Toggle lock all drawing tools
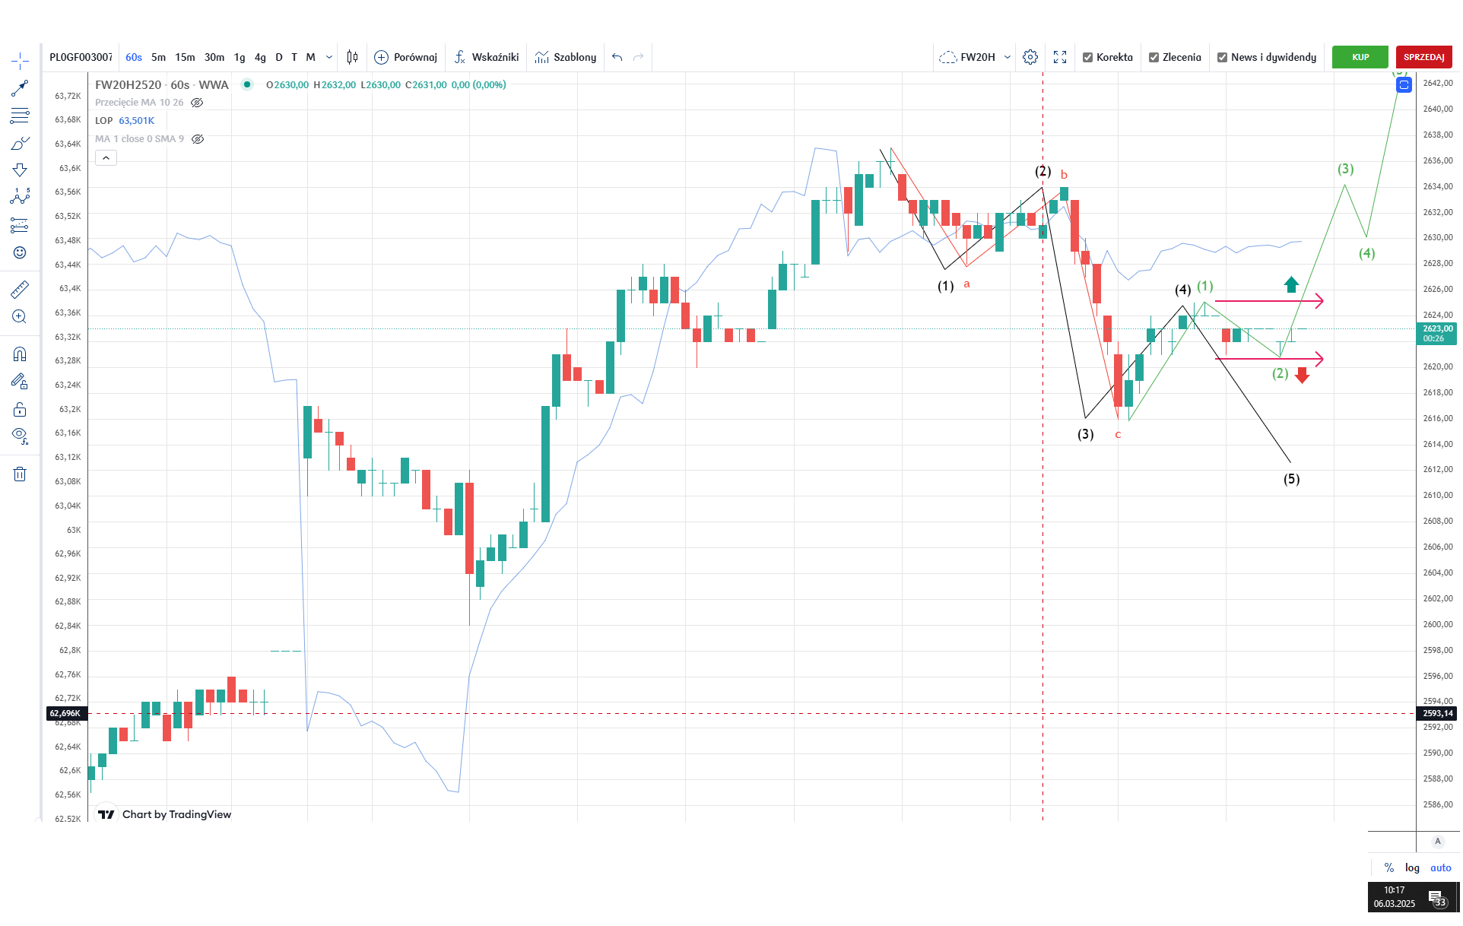Image resolution: width=1463 pixels, height=926 pixels. [x=20, y=410]
